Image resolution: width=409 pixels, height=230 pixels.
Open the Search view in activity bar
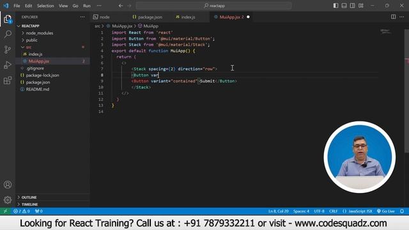(x=8, y=34)
